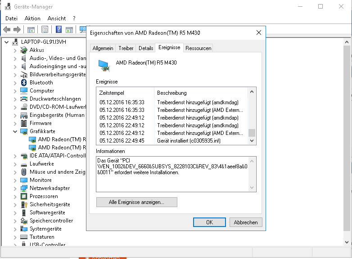Click the Grafikkarte display adapter icon
Viewport: 352px width, 259px height.
tap(24, 131)
